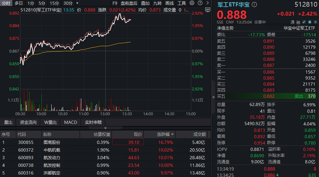Select the 图南股份 row in the holdings table
The height and width of the screenshot is (177, 319).
click(x=52, y=142)
